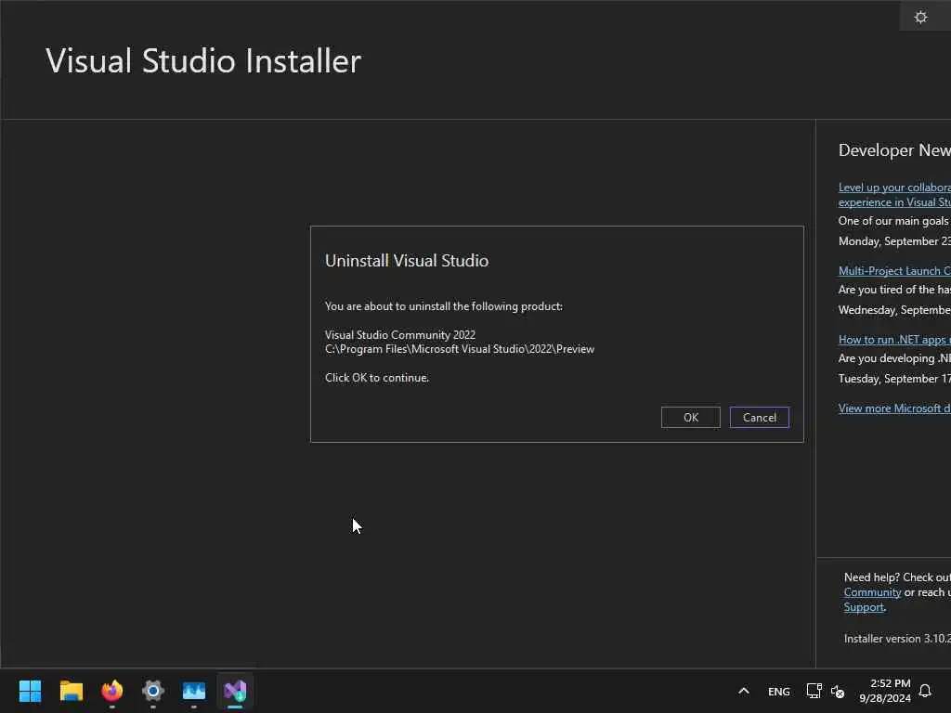Visit the Community help link
Viewport: 951px width, 713px height.
[x=872, y=592]
